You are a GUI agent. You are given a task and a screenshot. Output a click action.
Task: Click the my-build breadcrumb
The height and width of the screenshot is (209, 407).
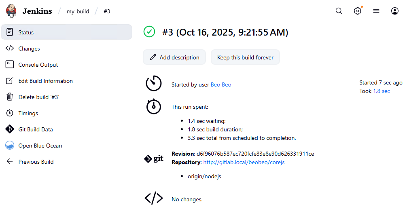pyautogui.click(x=78, y=11)
